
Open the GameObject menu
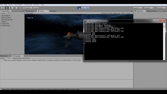coord(18,5)
